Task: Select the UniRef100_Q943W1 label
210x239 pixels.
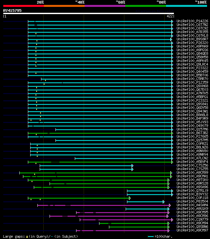Action: tap(192, 111)
